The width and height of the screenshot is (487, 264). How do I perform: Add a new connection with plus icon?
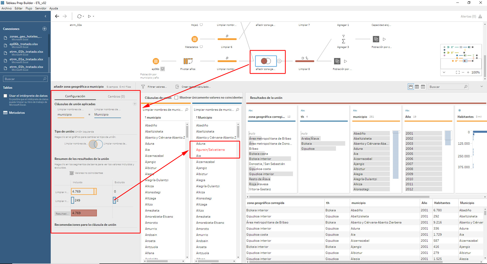(44, 29)
